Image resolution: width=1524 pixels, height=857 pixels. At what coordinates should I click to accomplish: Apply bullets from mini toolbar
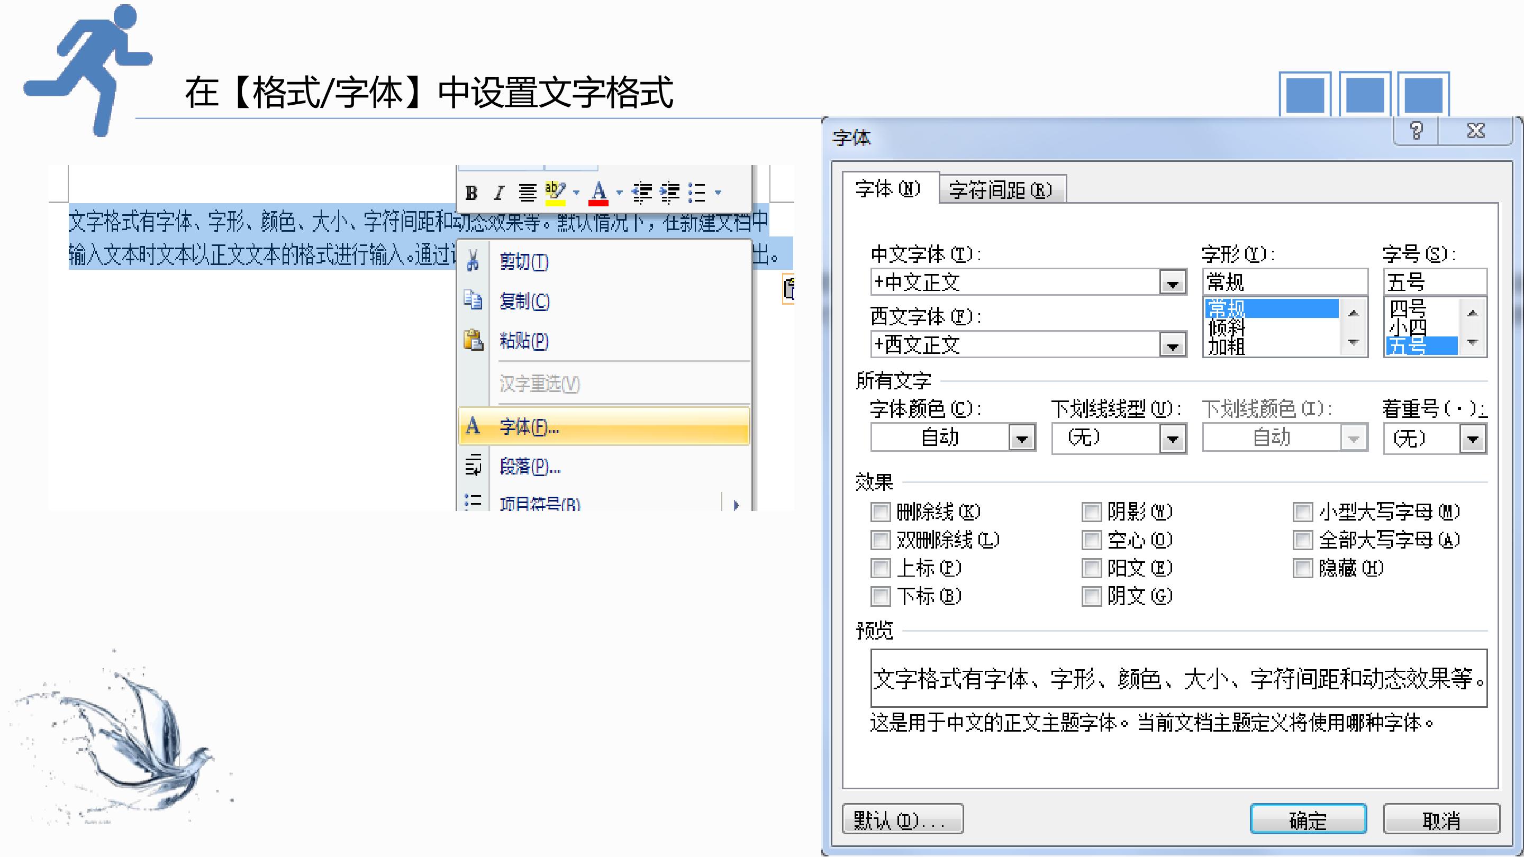tap(697, 193)
